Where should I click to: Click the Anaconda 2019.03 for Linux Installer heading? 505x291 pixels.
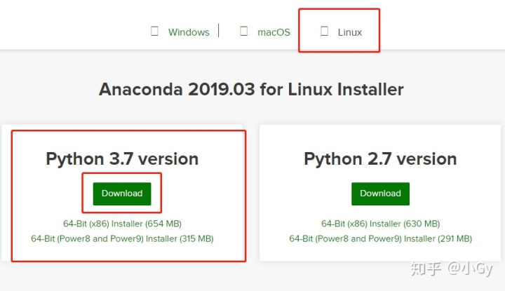(251, 90)
